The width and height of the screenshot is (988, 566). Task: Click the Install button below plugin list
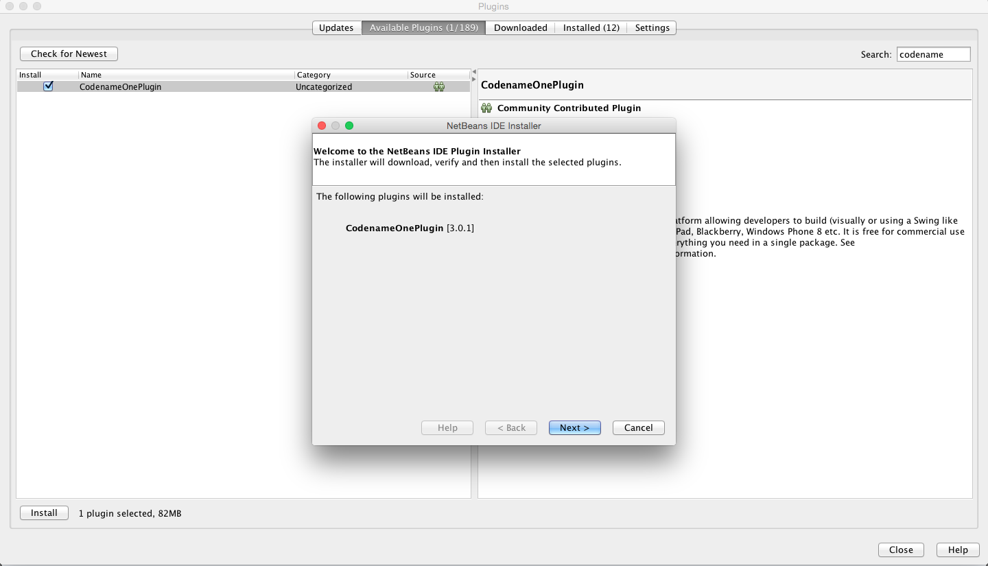click(44, 513)
